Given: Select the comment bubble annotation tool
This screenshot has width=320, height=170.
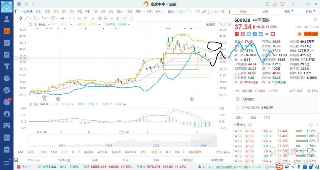Looking at the screenshot, I should tap(86, 18).
